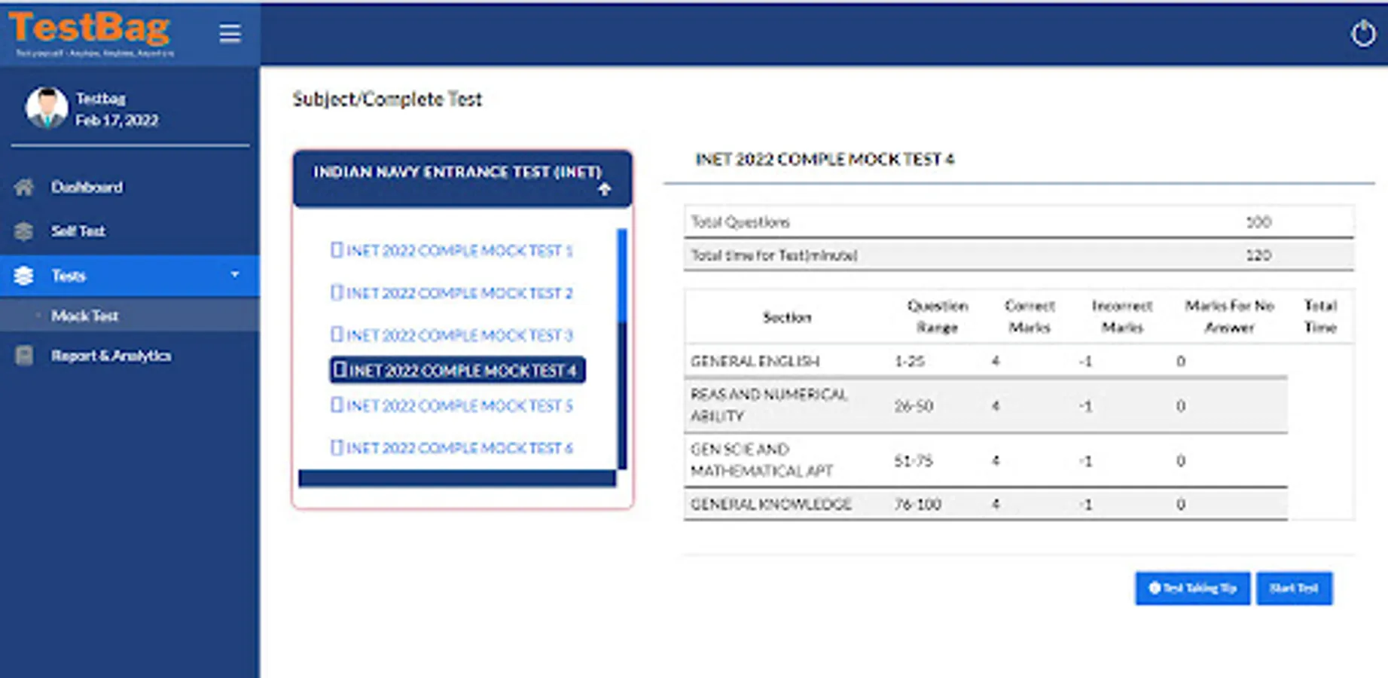Click the question range 76-100 cell

pyautogui.click(x=917, y=504)
